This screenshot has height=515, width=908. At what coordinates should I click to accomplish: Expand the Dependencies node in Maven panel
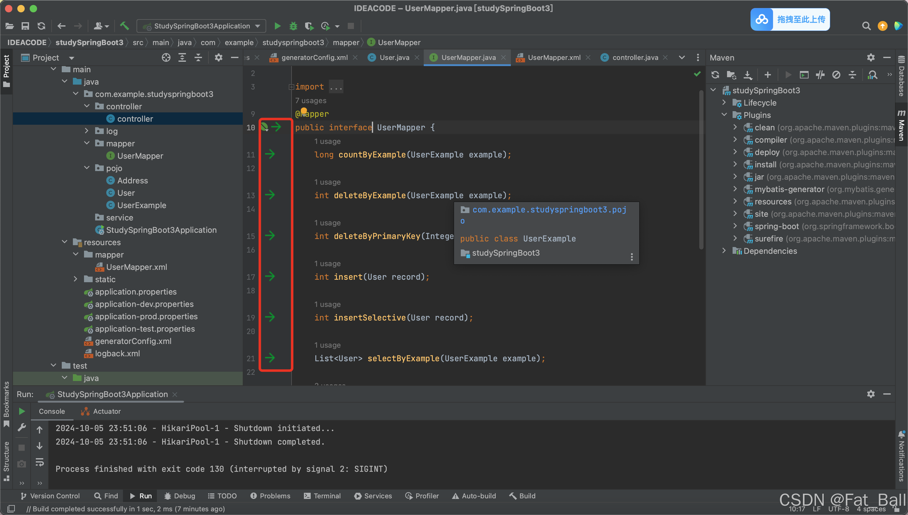coord(724,251)
